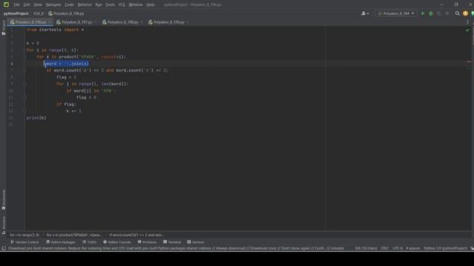The width and height of the screenshot is (474, 266).
Task: Open the run configuration dropdown
Action: 396,13
